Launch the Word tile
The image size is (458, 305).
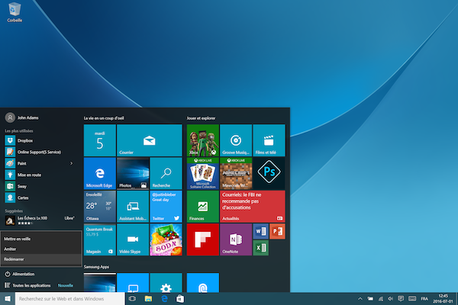[260, 232]
